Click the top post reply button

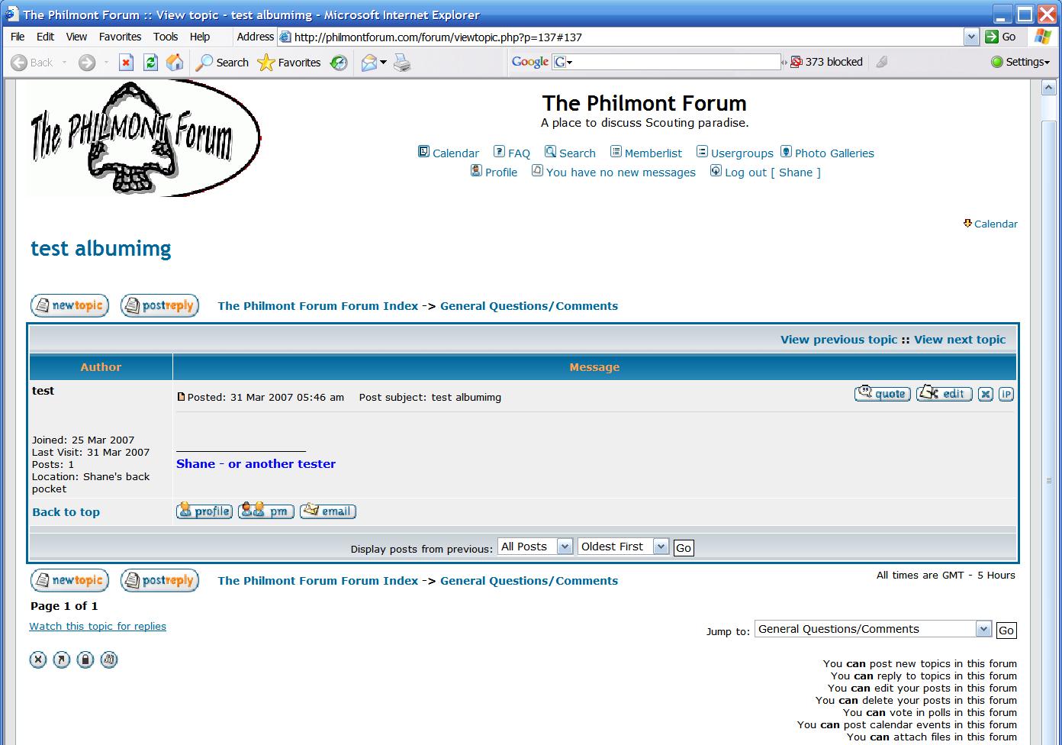tap(159, 305)
